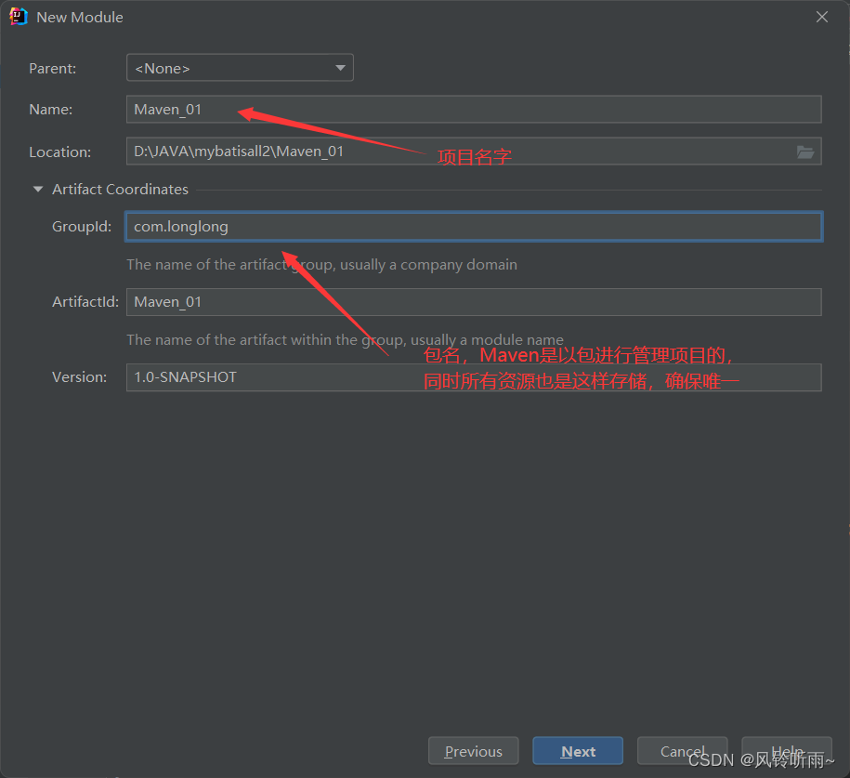The width and height of the screenshot is (850, 778).
Task: Click the Name: label text
Action: pos(50,110)
